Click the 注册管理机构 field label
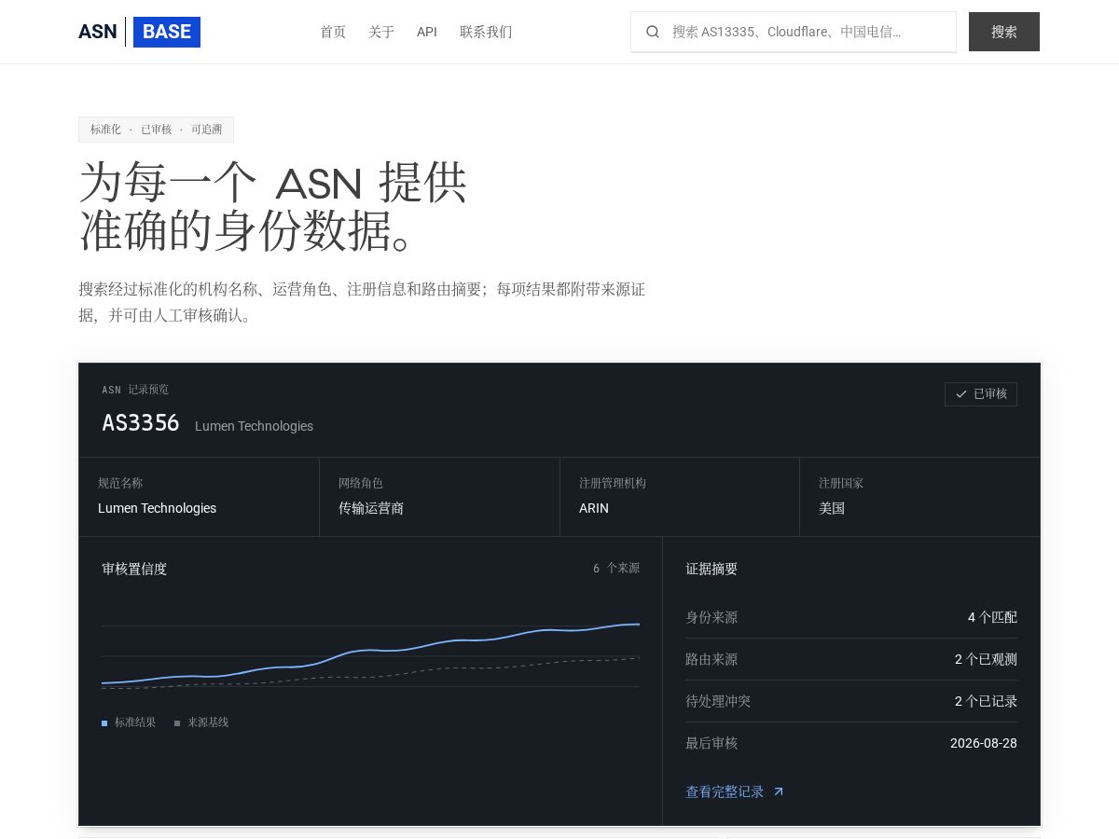The height and width of the screenshot is (839, 1119). [x=613, y=483]
